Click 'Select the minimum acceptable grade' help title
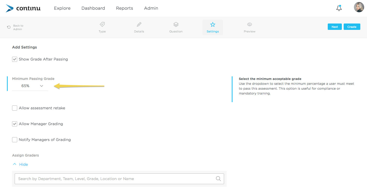The image size is (367, 189). click(270, 79)
